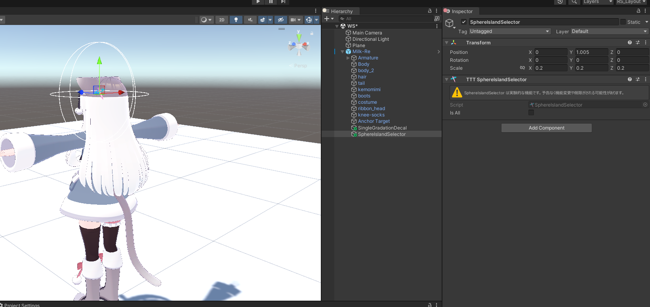Expand the Armature object in Hierarchy
The width and height of the screenshot is (650, 307).
click(x=348, y=58)
